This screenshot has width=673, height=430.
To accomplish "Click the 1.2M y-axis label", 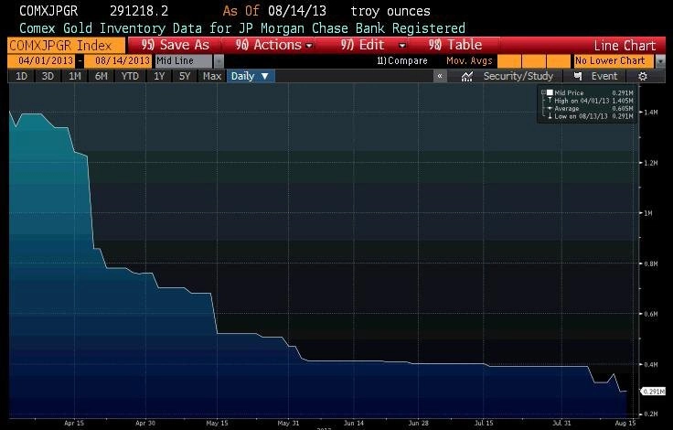I will pyautogui.click(x=651, y=163).
